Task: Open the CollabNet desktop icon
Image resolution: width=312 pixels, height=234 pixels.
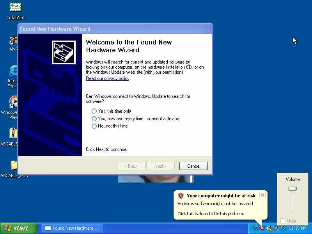Action: [15, 7]
